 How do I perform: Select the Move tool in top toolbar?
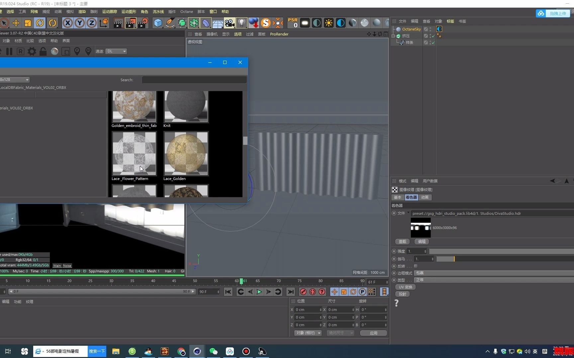[x=16, y=23]
